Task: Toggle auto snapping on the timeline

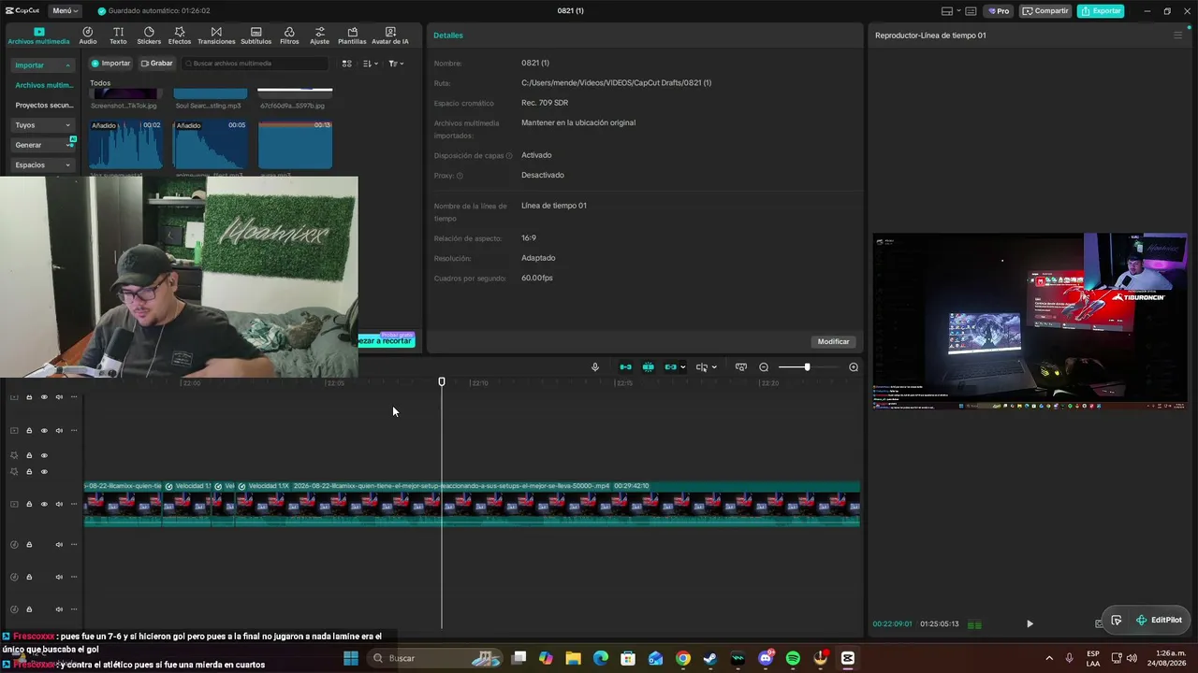Action: 648,367
